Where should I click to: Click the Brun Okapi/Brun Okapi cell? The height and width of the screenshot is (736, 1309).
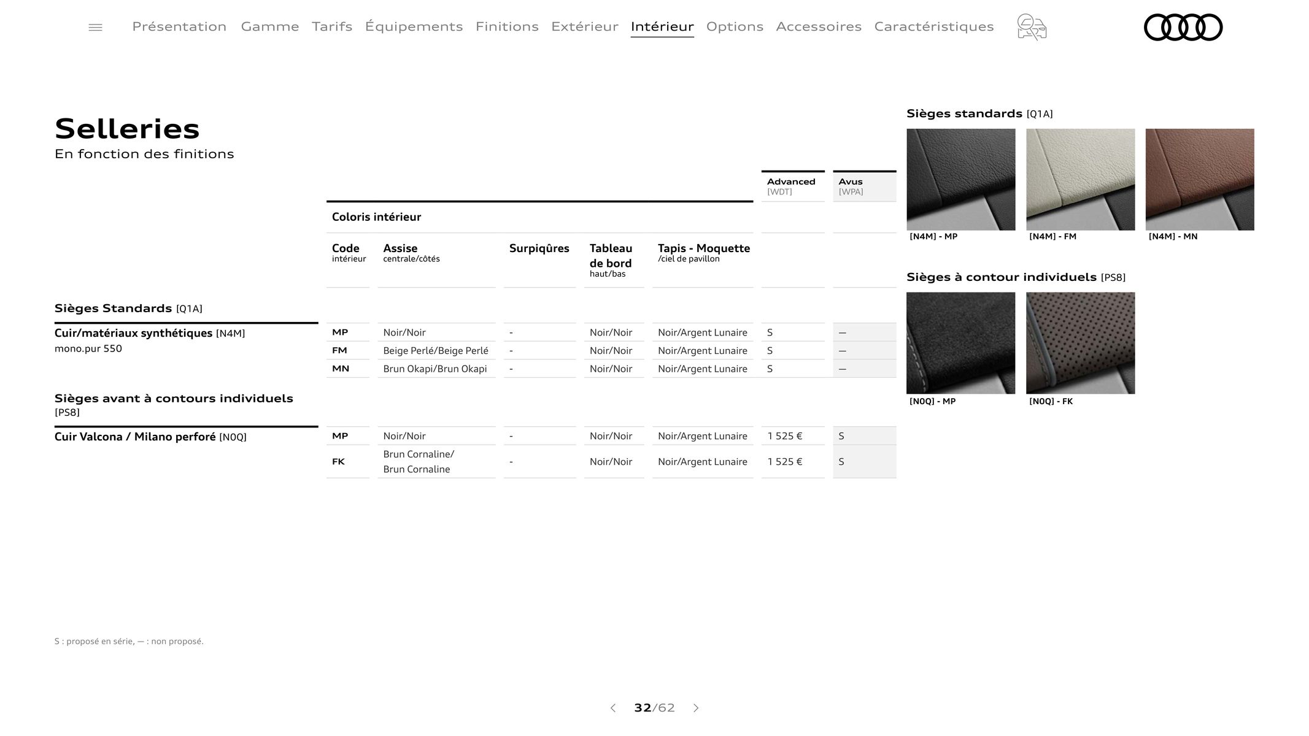[x=435, y=369]
